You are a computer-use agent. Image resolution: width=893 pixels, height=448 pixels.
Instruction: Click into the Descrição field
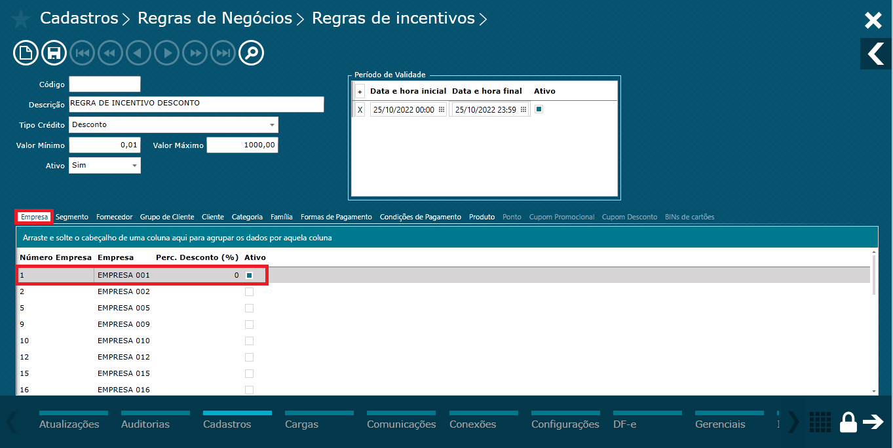coord(197,105)
